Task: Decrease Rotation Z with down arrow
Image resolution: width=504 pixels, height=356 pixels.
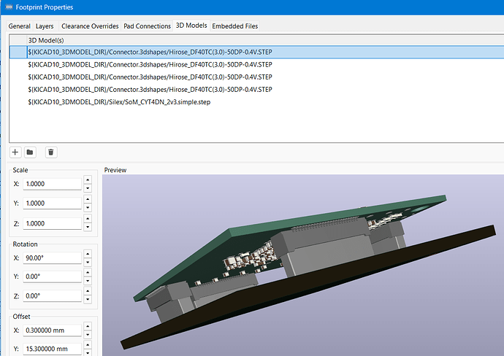Action: 88,300
